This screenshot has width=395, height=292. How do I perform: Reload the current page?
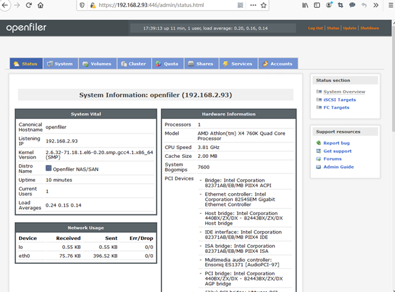[29, 5]
